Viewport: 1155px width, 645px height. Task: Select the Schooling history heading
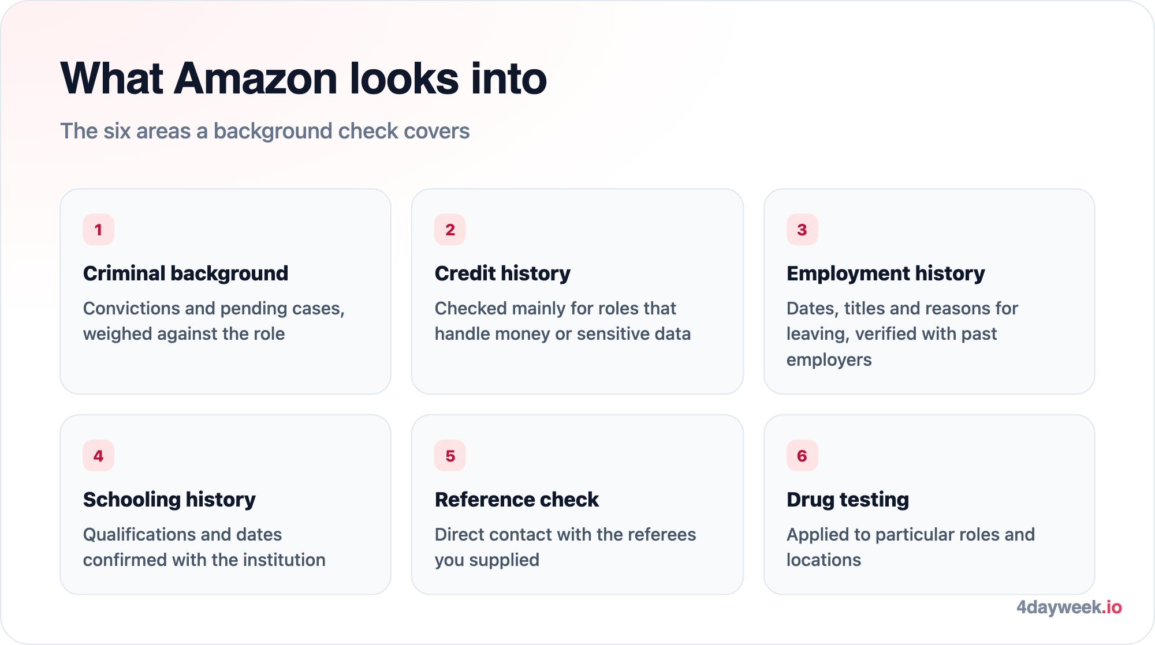coord(169,499)
